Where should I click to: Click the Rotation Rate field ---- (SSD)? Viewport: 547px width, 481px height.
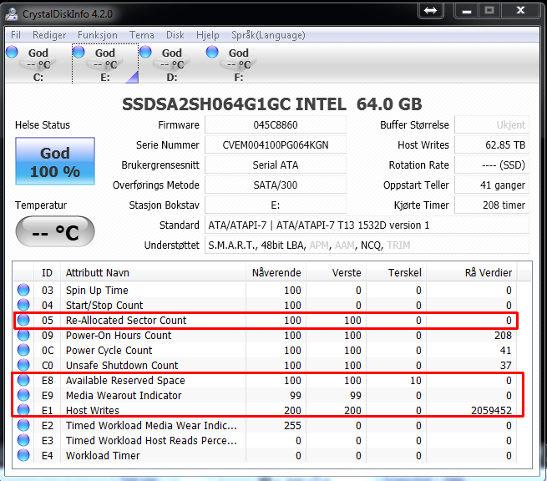(492, 165)
